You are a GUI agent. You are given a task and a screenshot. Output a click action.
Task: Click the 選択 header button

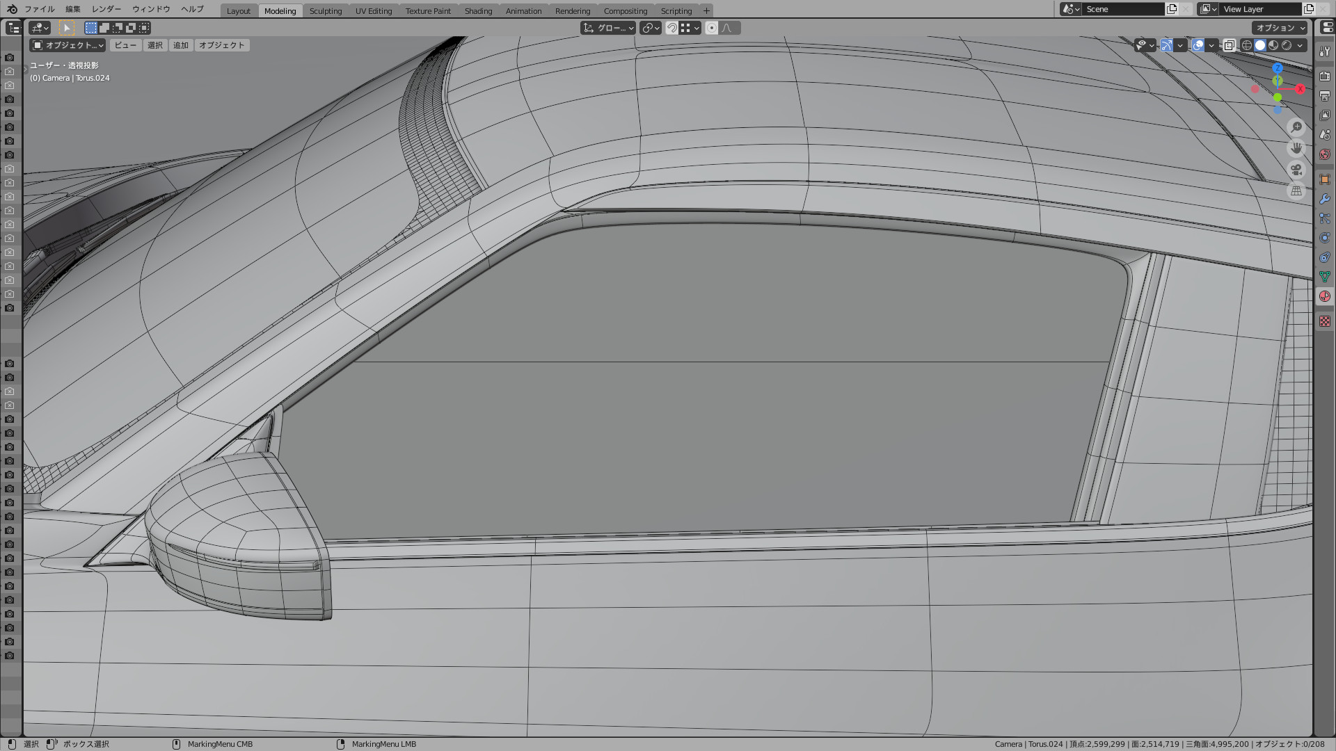click(x=154, y=45)
